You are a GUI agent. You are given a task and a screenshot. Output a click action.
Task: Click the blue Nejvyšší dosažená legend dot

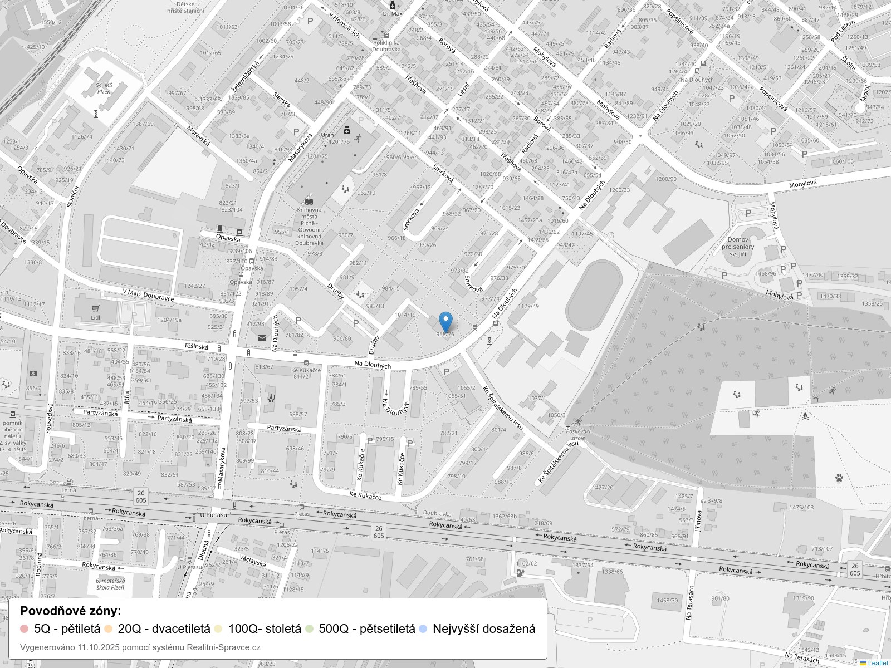coord(423,629)
